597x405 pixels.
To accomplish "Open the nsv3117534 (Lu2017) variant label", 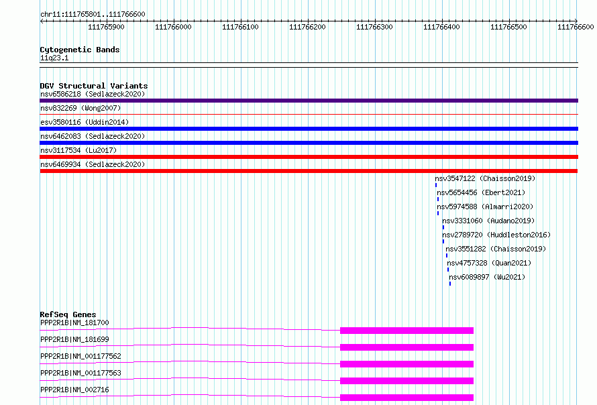I will (78, 150).
